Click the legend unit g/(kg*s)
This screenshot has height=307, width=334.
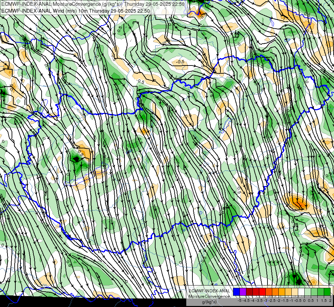209,302
